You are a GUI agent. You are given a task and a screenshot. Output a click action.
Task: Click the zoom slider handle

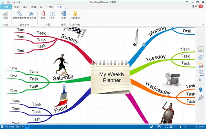coord(181,127)
